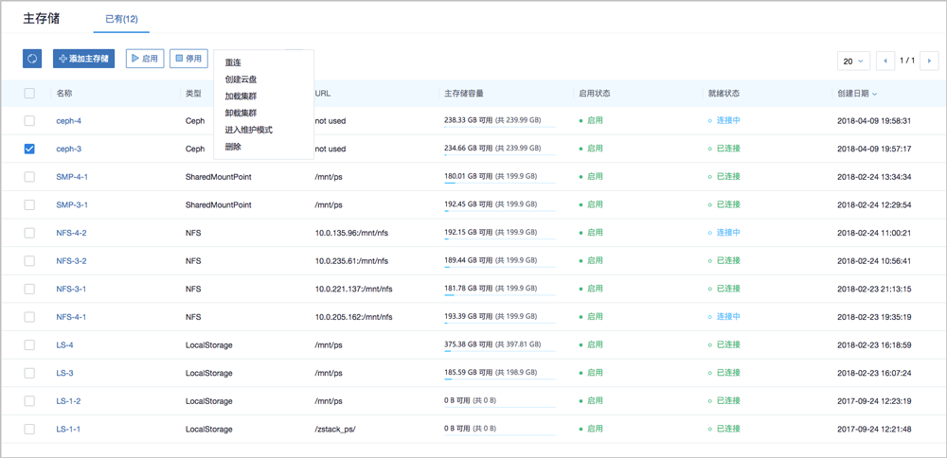Uncheck the ceph-3 row checkbox

(29, 149)
